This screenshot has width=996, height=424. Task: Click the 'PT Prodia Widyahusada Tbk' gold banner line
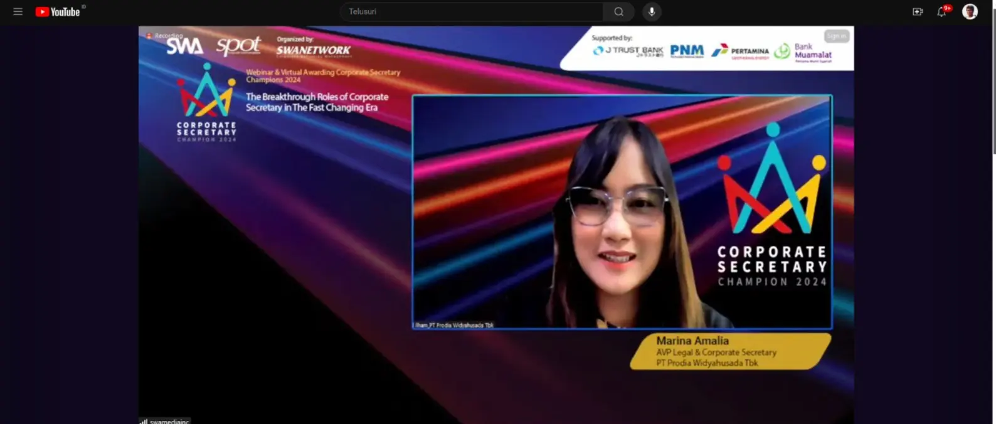pos(707,363)
